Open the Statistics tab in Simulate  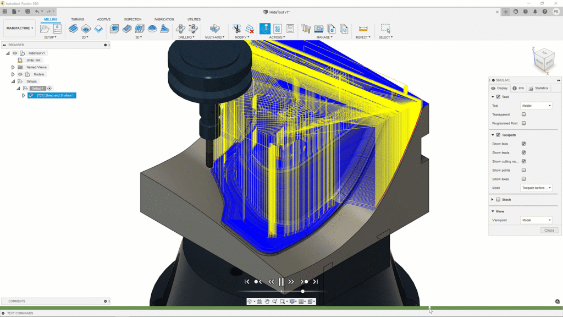coord(539,88)
